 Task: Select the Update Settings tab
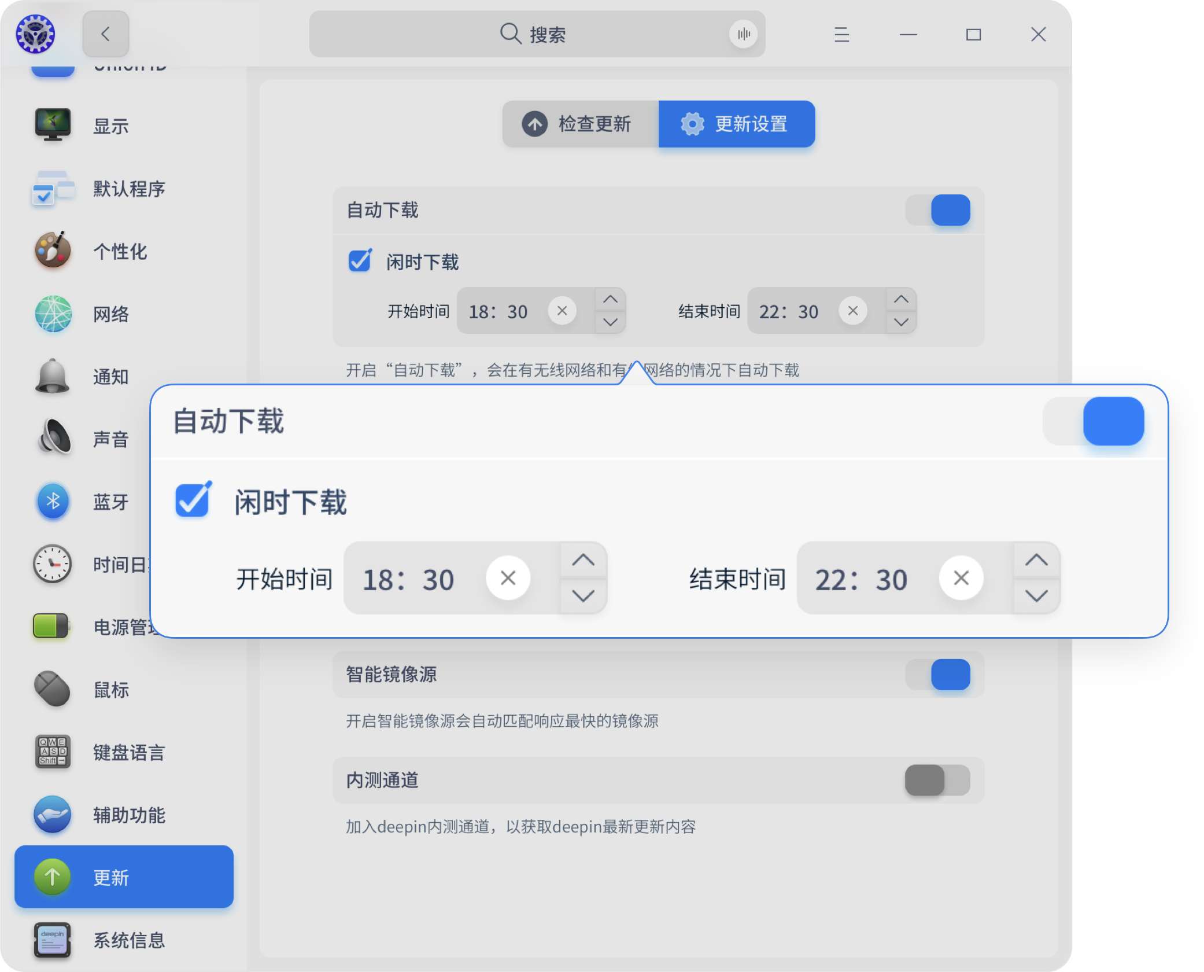(x=737, y=124)
